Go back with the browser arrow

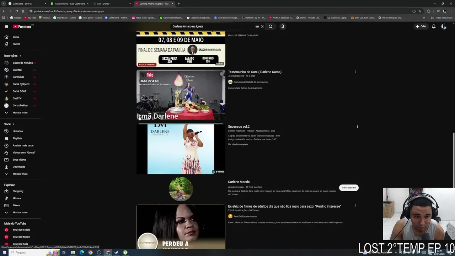point(4,11)
